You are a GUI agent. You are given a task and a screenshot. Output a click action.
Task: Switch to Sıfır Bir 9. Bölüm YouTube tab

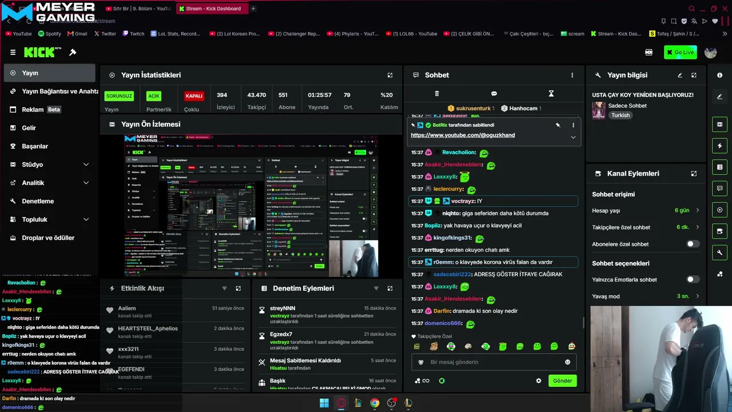(x=138, y=9)
